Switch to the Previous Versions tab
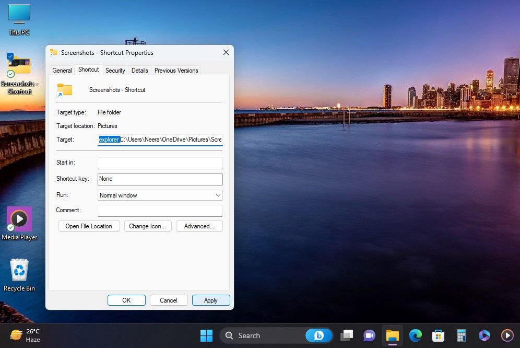Image resolution: width=520 pixels, height=348 pixels. [x=176, y=70]
